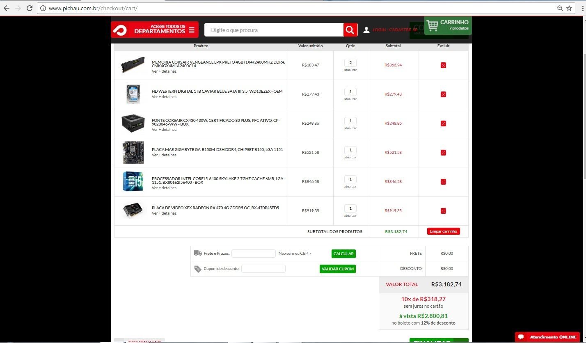
Task: Click the Pichau logo icon
Action: coord(120,30)
